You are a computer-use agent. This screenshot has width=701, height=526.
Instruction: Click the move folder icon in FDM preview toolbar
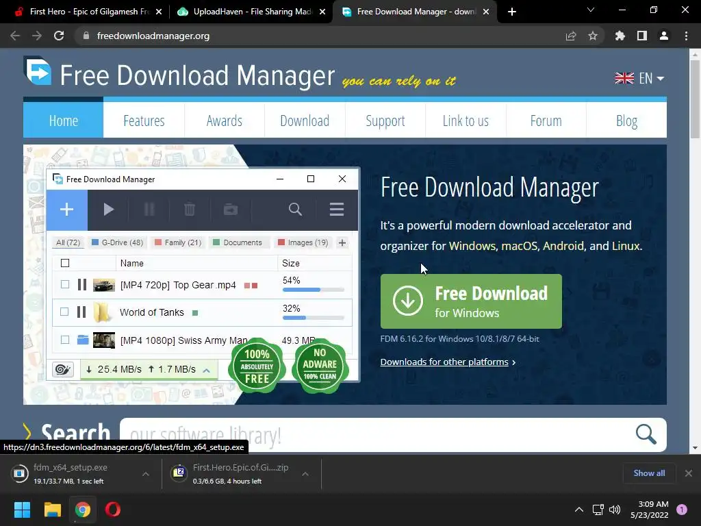231,210
